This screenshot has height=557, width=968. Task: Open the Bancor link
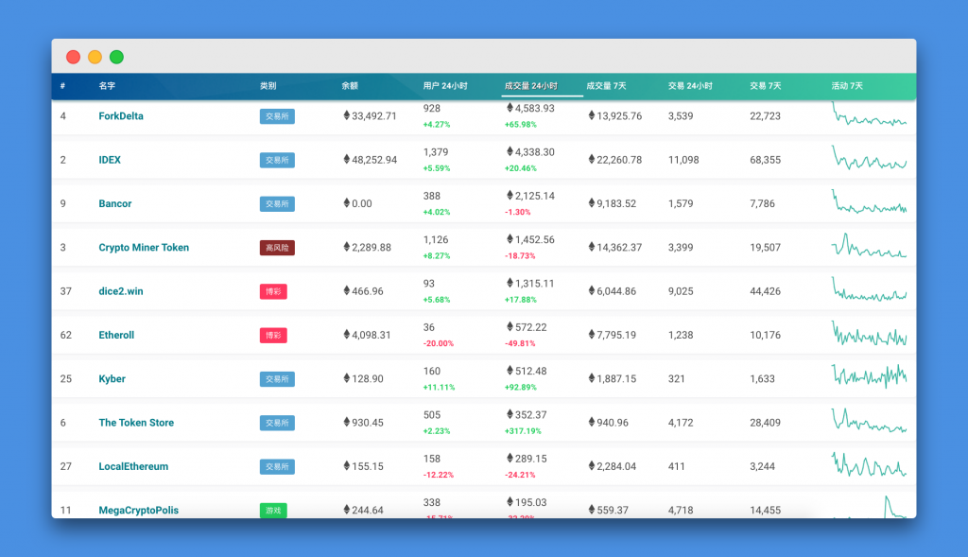pos(114,203)
